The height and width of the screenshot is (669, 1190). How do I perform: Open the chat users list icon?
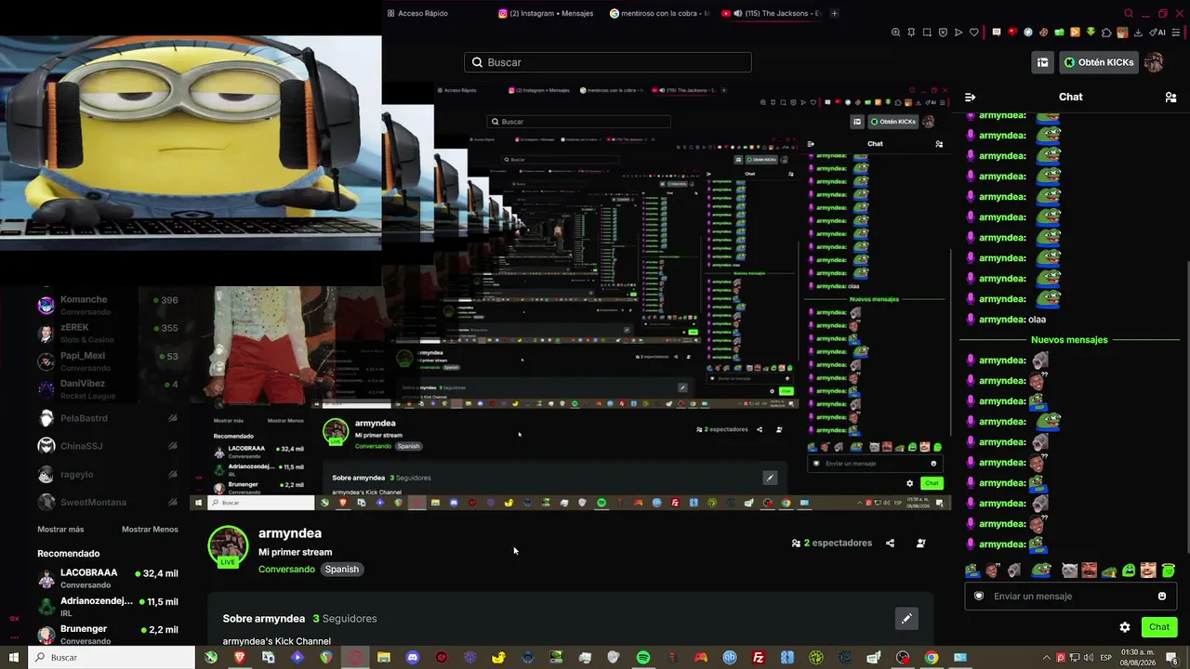[1170, 97]
